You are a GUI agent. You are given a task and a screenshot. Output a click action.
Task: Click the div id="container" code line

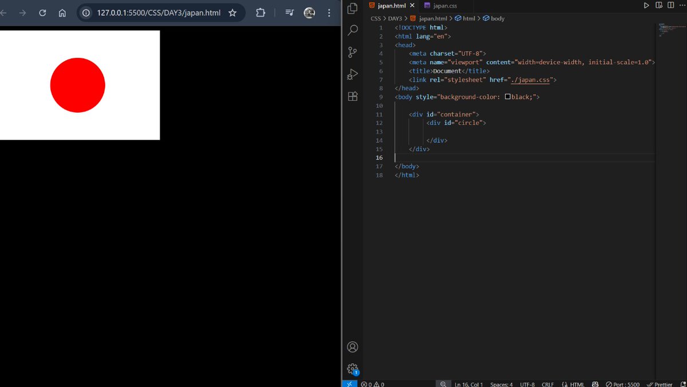pos(444,114)
